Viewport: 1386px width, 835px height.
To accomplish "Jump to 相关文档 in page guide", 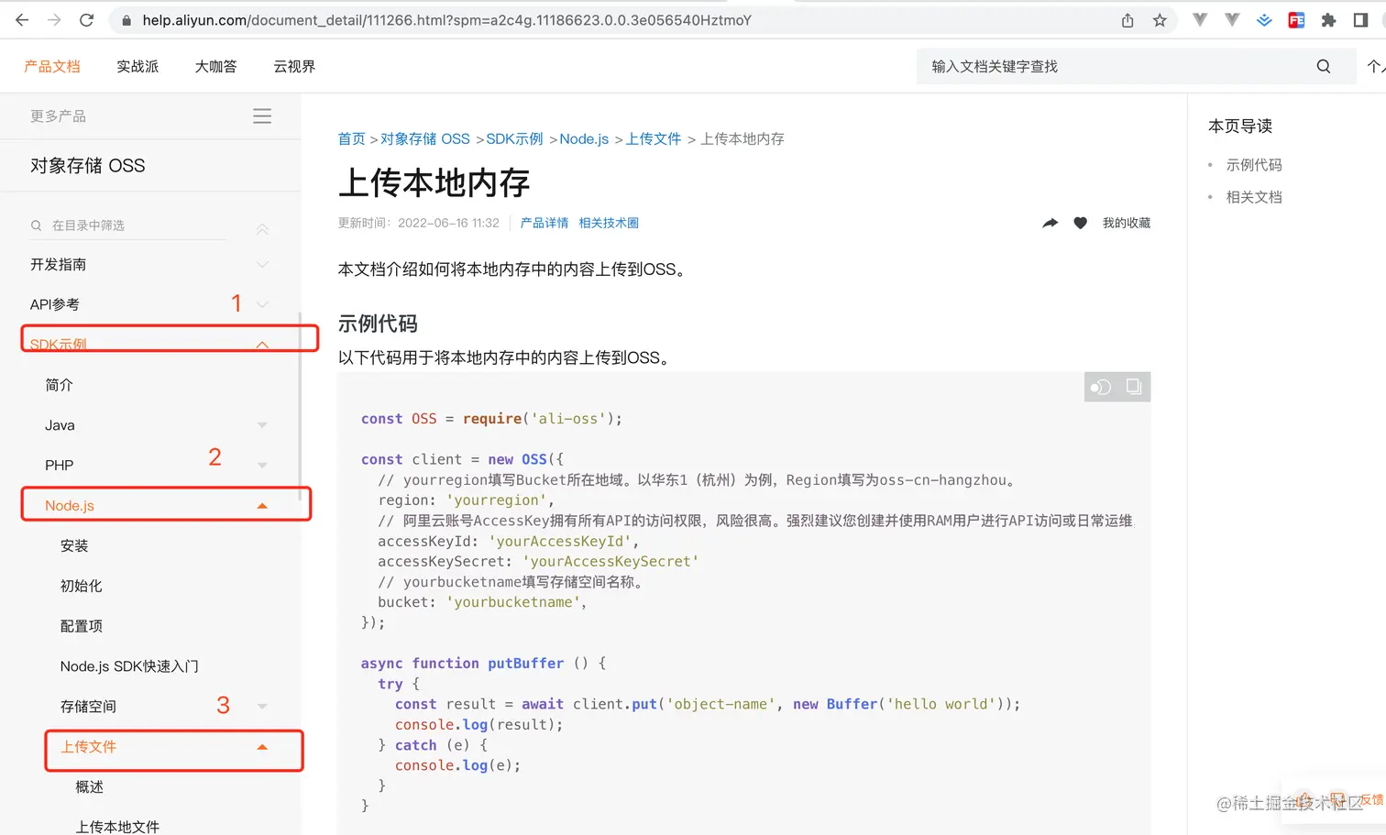I will [x=1254, y=197].
